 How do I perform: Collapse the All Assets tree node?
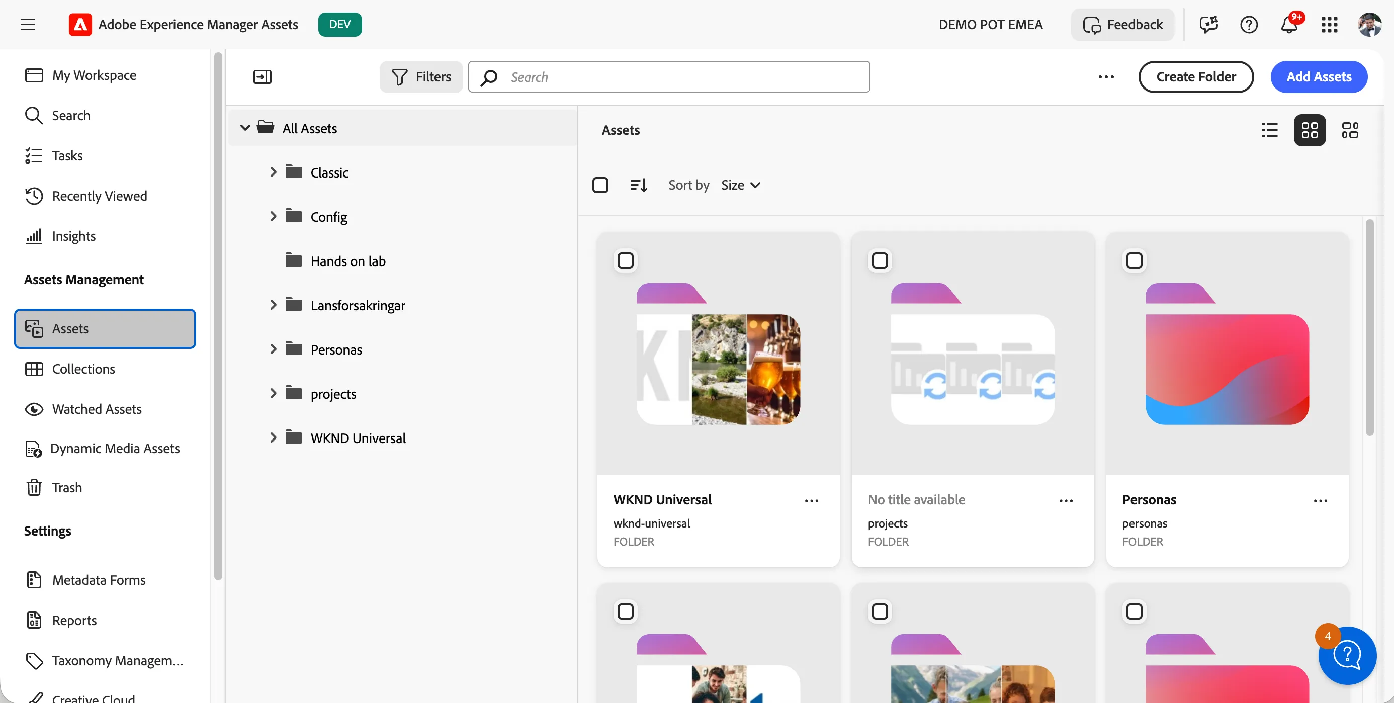245,128
